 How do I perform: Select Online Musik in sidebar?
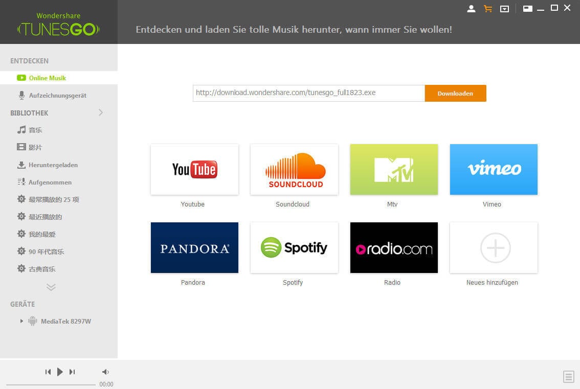pos(59,78)
